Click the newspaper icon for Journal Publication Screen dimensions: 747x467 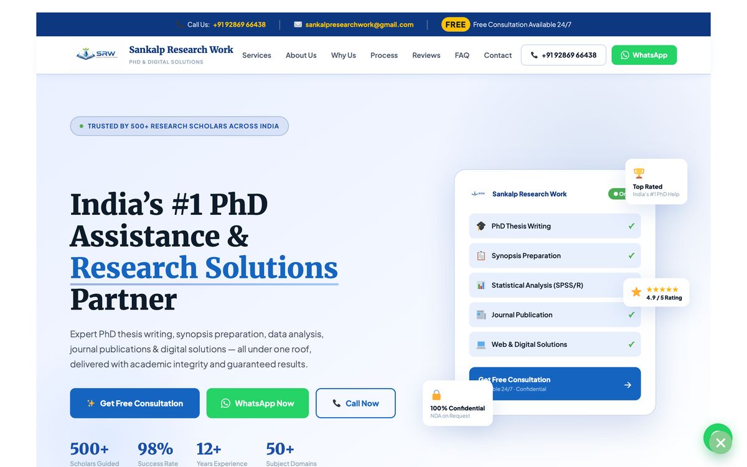[x=481, y=315]
